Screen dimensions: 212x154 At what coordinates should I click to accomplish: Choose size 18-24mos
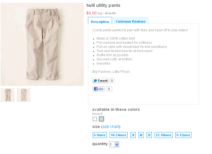pos(118,135)
